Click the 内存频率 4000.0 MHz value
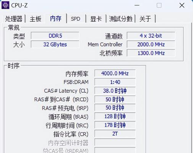Image resolution: width=193 pixels, height=153 pixels. coord(115,73)
